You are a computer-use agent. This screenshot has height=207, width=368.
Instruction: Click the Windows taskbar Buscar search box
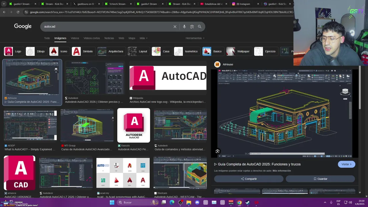[138, 202]
